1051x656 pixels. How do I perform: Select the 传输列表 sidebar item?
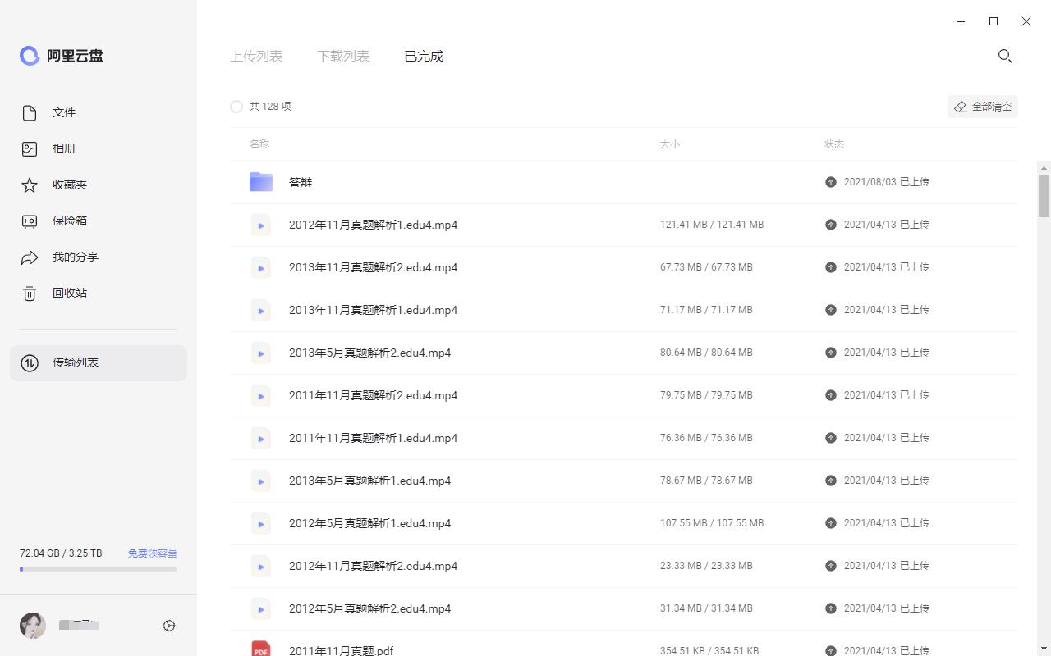[x=99, y=363]
